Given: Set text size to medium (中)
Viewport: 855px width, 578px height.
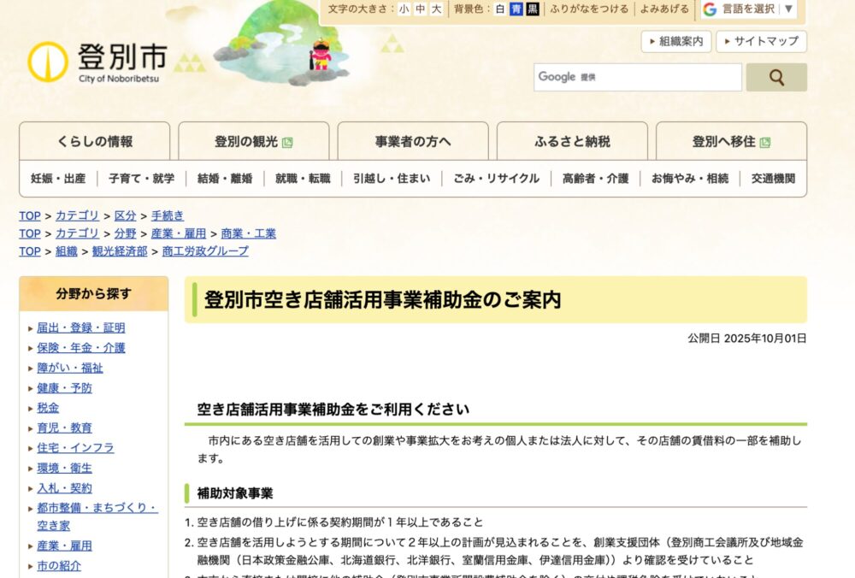Looking at the screenshot, I should (420, 9).
